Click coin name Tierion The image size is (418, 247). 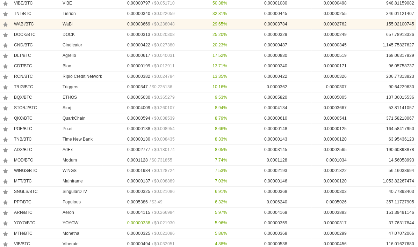click(x=69, y=14)
